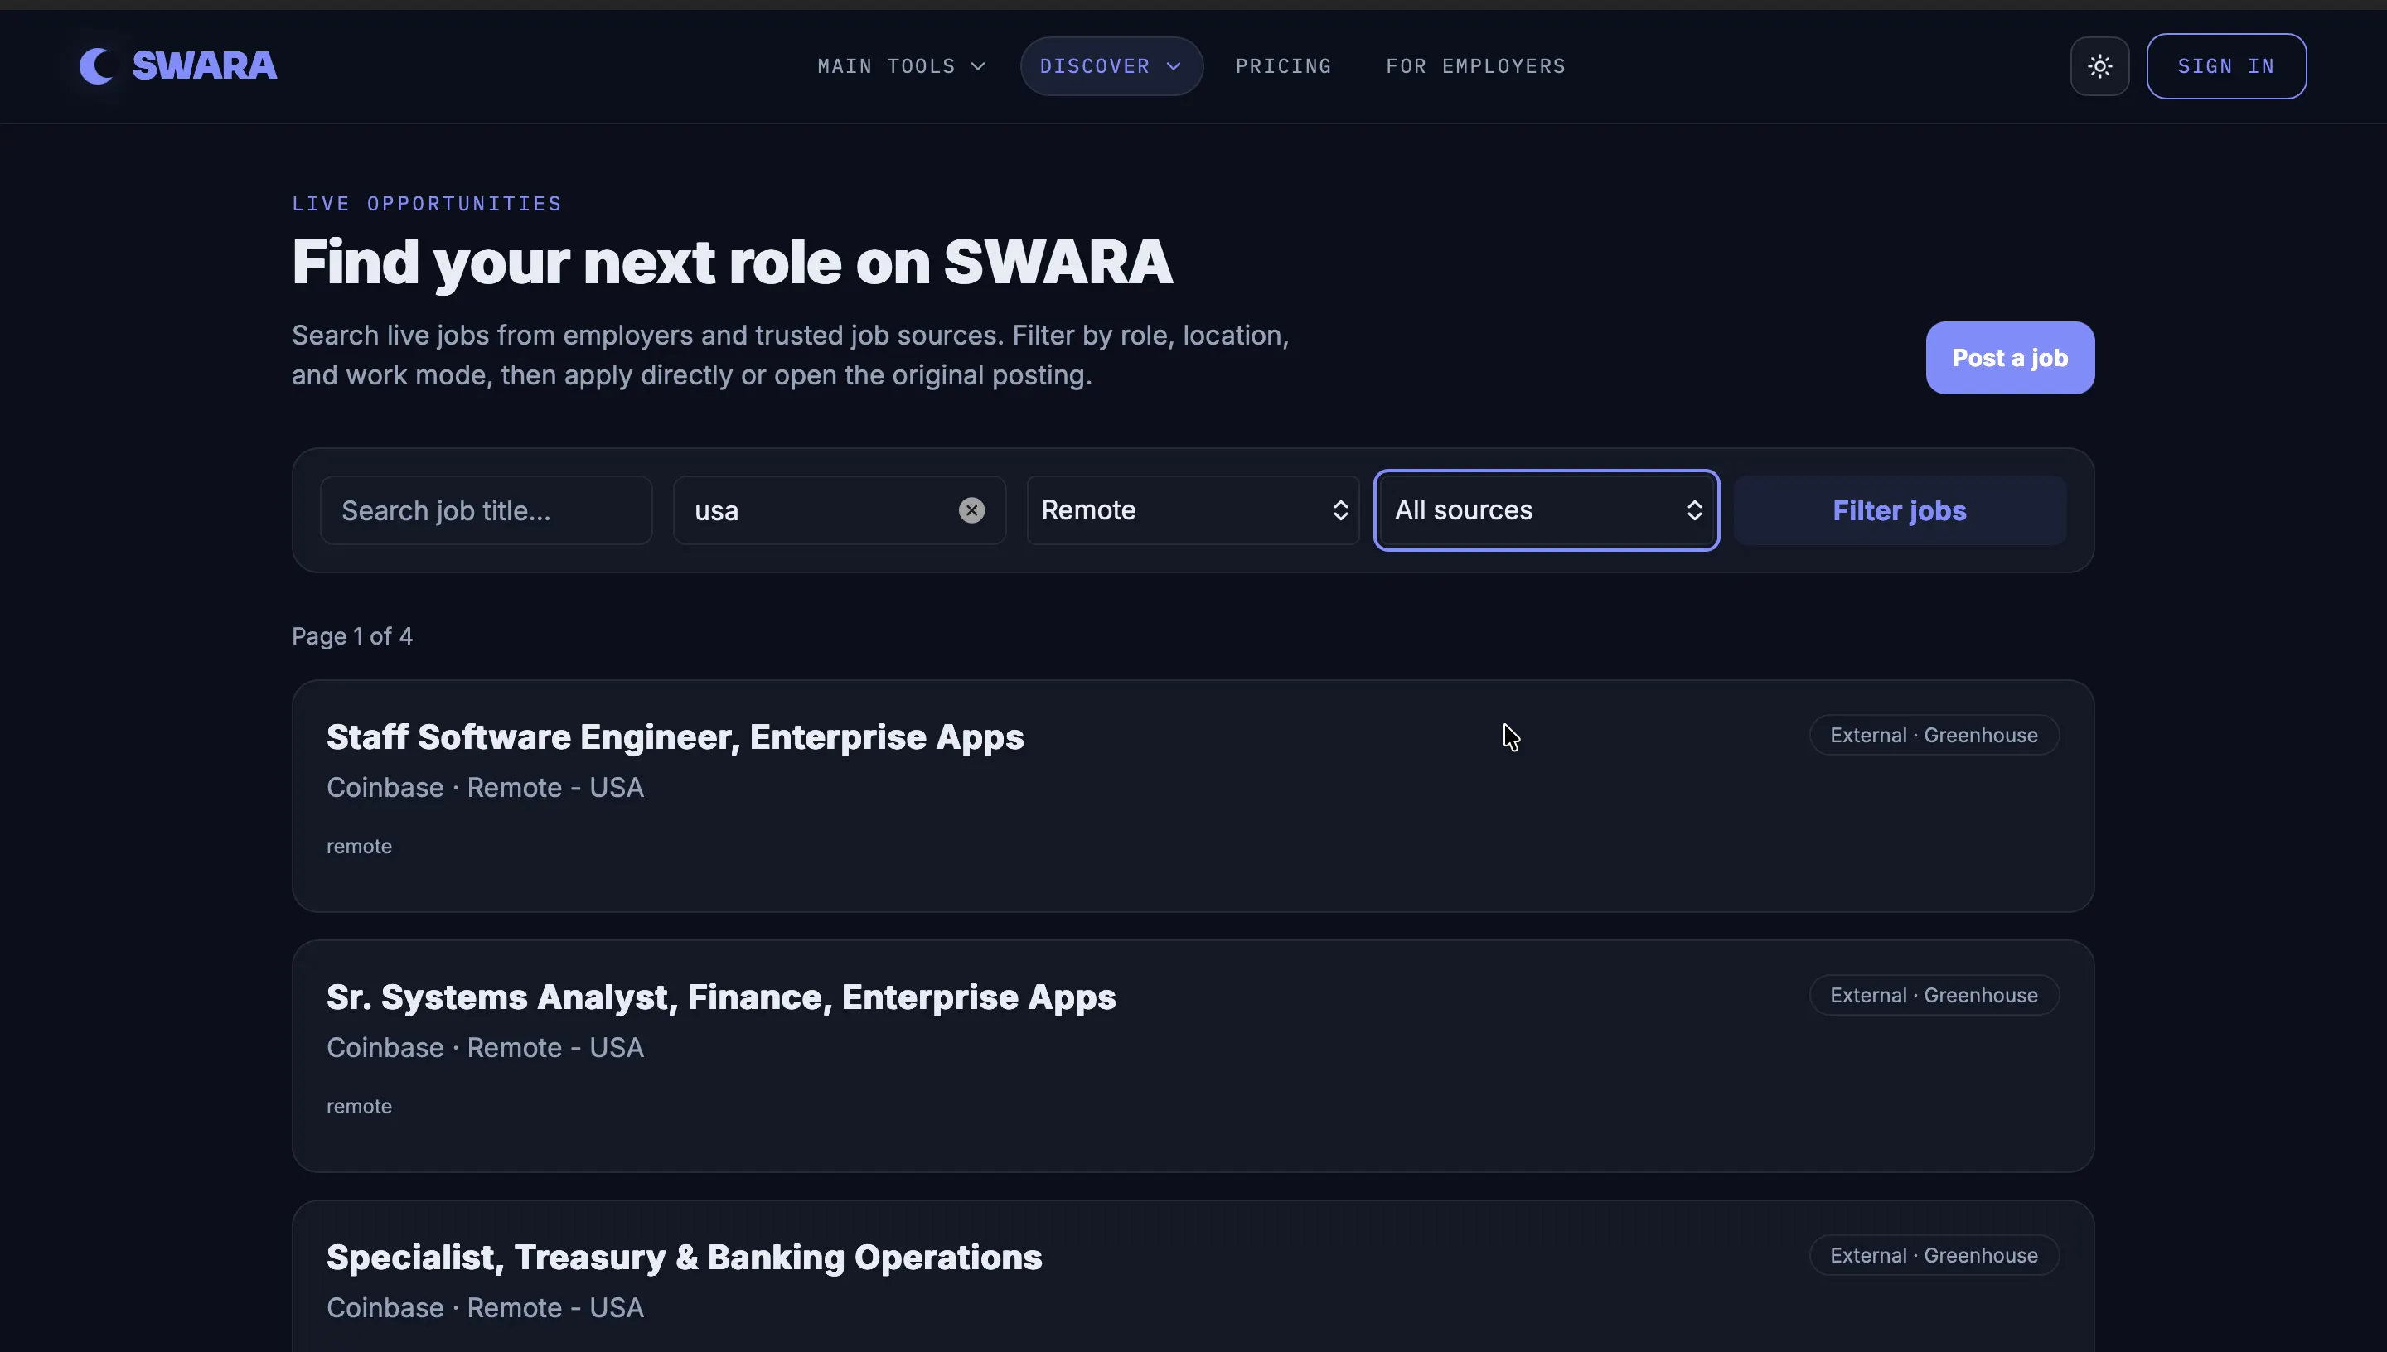Clear the location field with the X icon

(971, 510)
